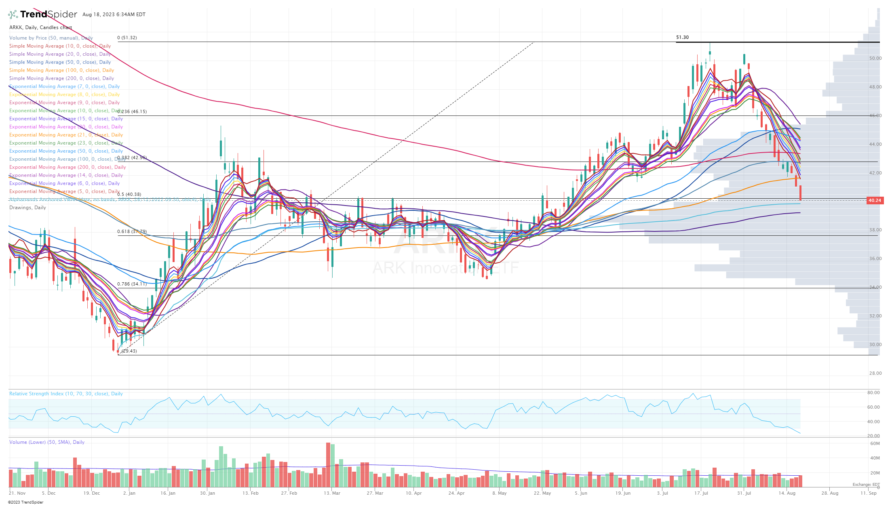
Task: Click the Aug 18, 2023 6:34AM EDT timestamp
Action: click(114, 15)
